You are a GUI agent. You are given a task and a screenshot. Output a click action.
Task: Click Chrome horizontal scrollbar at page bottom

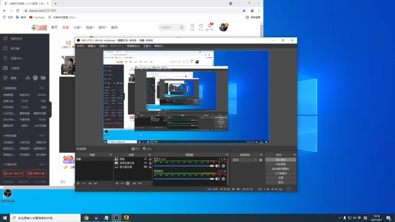38,187
